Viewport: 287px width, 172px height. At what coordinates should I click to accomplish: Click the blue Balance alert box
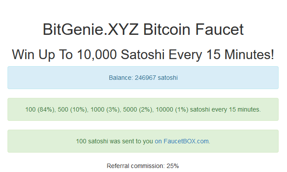click(x=143, y=78)
